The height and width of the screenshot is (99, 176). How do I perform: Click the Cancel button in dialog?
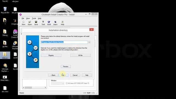tap(75, 75)
